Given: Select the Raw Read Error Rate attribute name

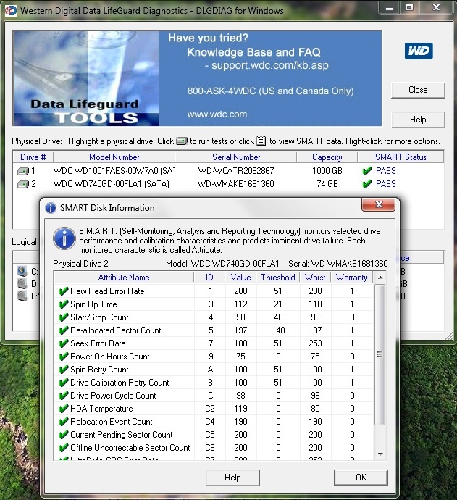Looking at the screenshot, I should tap(107, 291).
